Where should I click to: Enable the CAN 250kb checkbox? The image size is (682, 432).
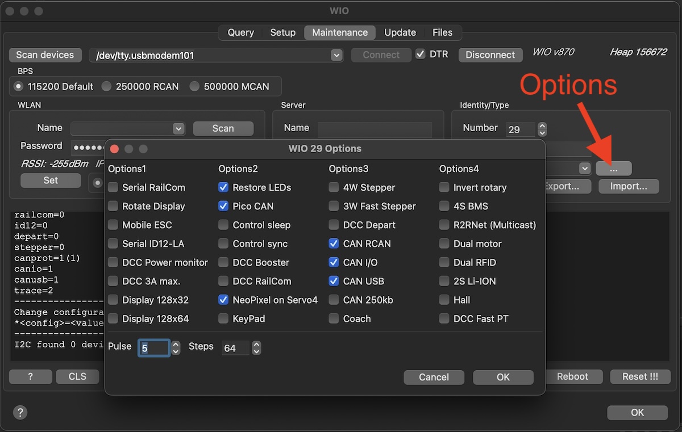point(334,300)
